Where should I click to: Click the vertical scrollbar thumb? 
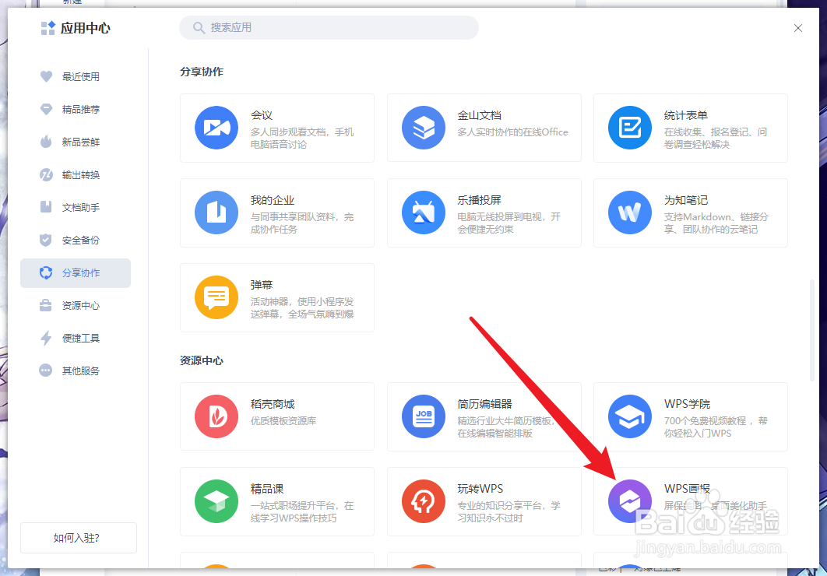point(811,330)
